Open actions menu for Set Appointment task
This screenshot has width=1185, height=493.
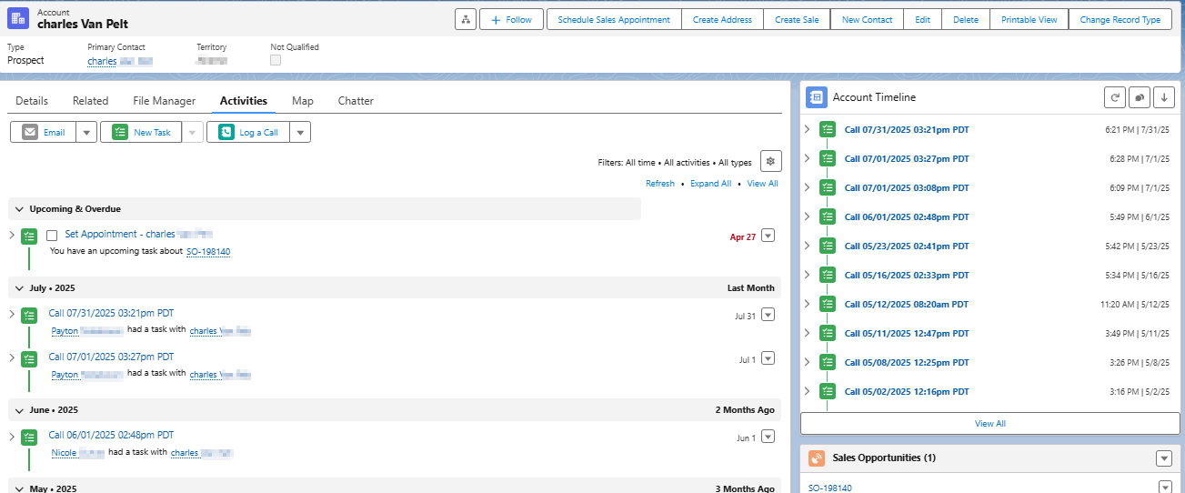click(x=768, y=236)
